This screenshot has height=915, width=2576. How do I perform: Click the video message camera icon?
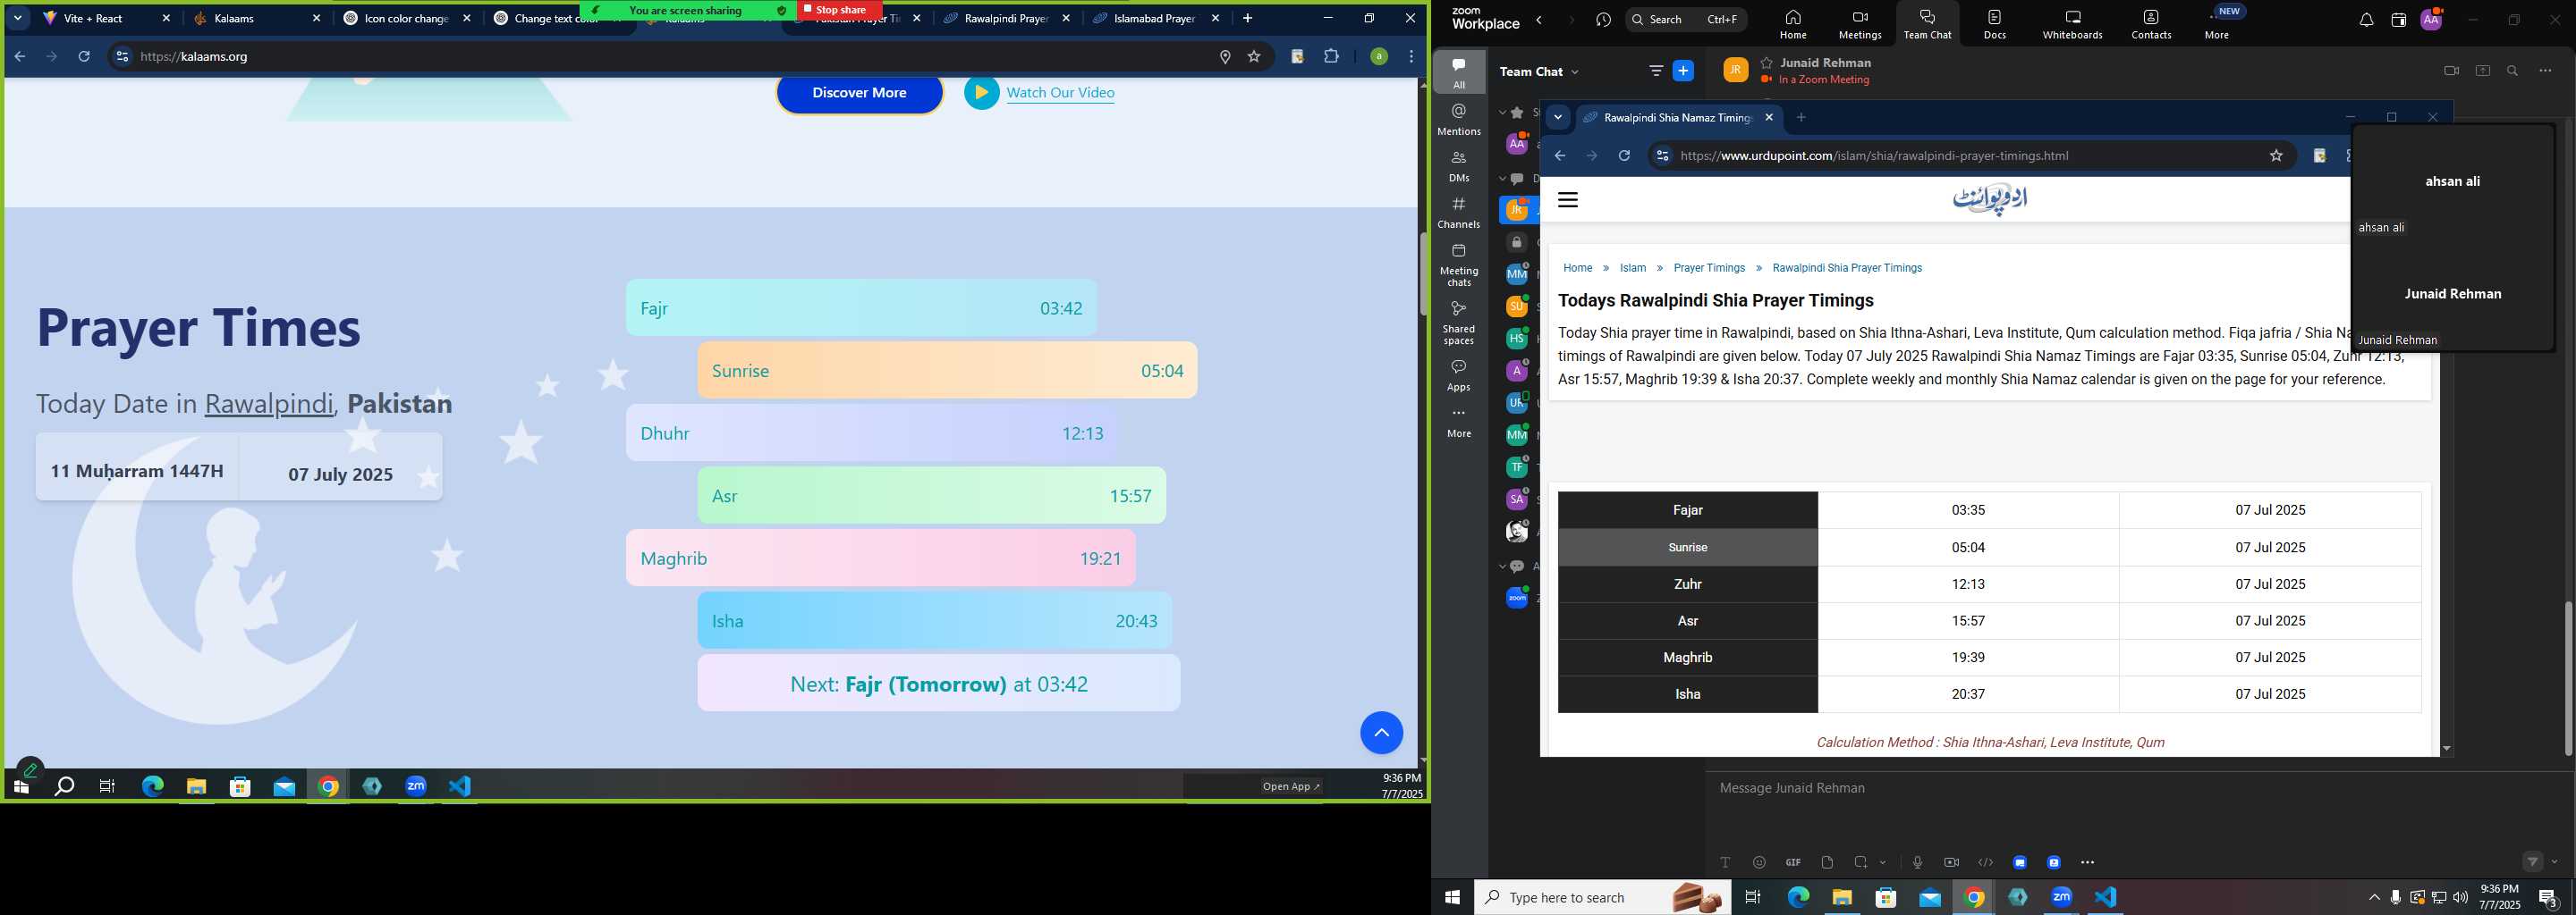click(x=1951, y=862)
